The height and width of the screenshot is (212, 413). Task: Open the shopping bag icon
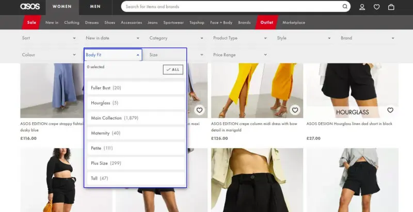(x=391, y=7)
